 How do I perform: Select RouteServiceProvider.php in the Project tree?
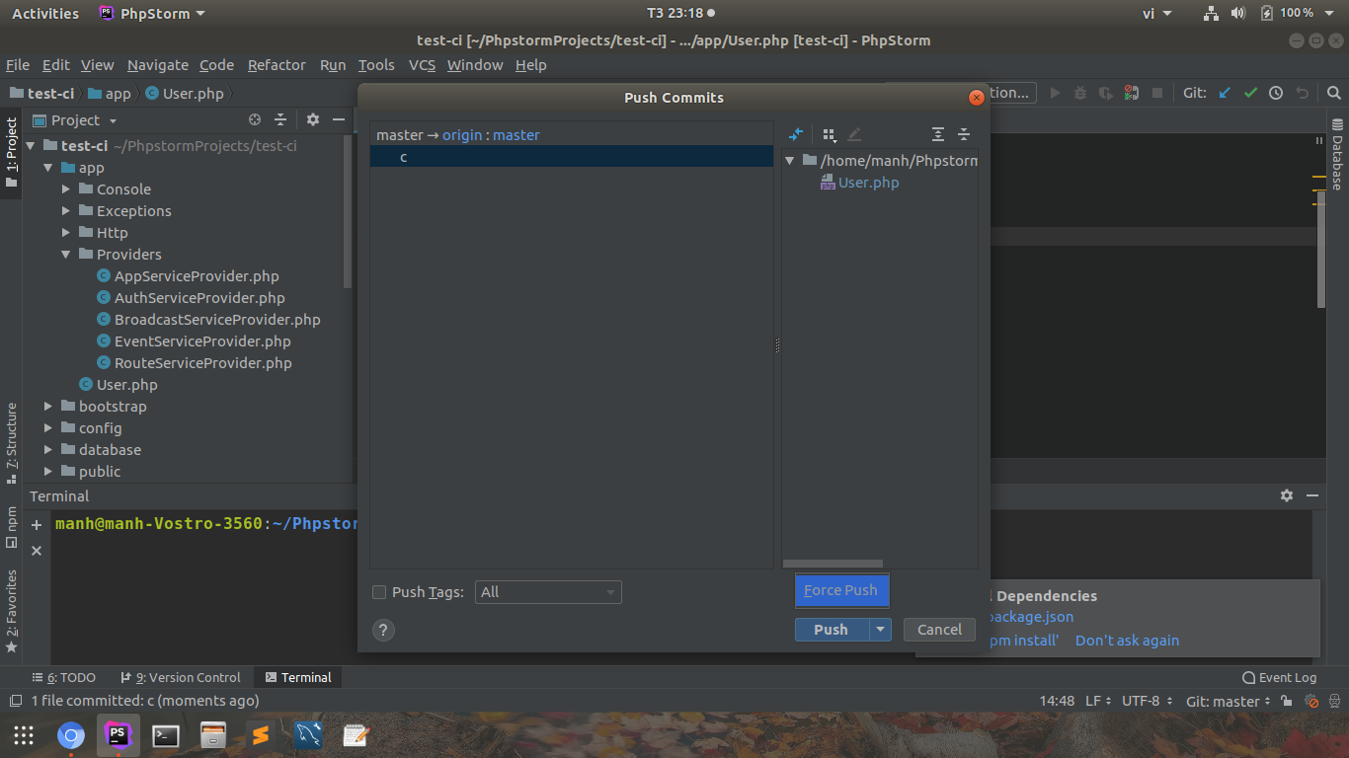pos(203,363)
